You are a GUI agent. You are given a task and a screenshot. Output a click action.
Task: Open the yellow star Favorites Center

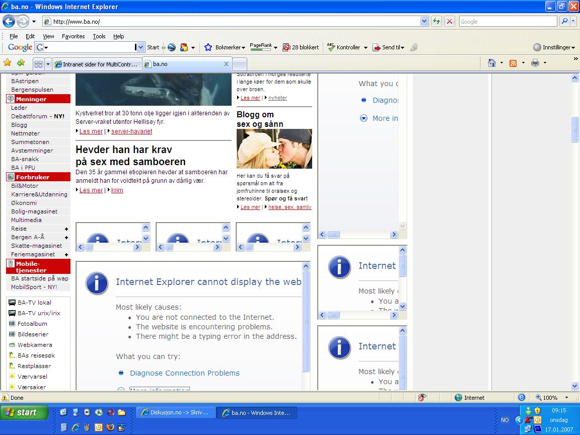tap(7, 63)
